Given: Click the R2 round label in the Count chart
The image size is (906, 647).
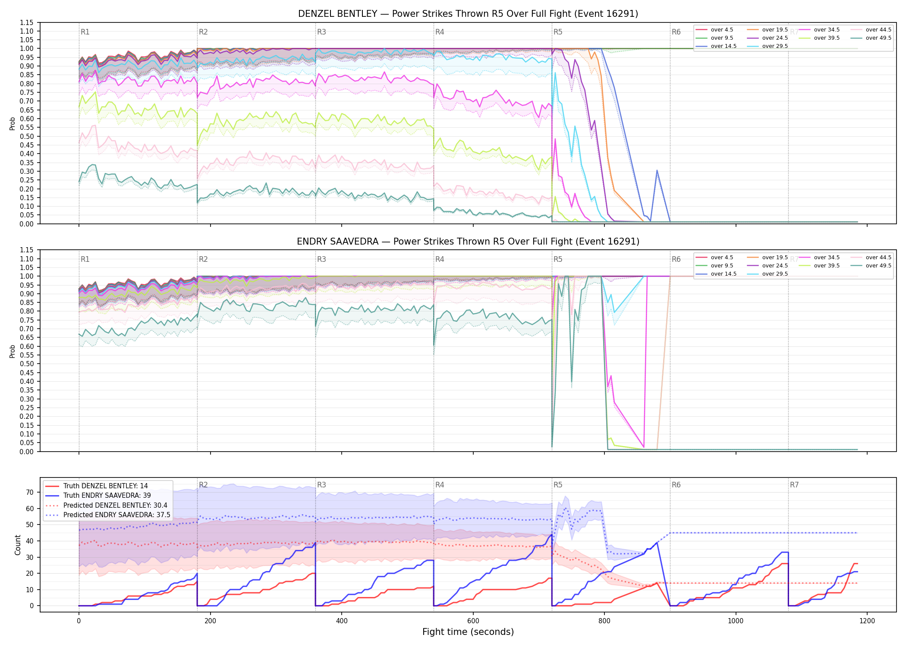Looking at the screenshot, I should point(203,485).
